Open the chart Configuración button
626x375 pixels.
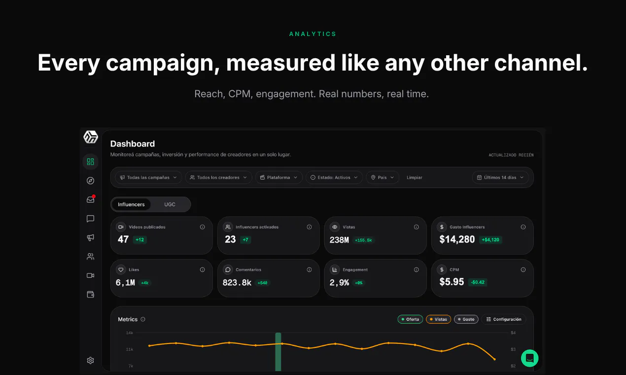tap(504, 319)
